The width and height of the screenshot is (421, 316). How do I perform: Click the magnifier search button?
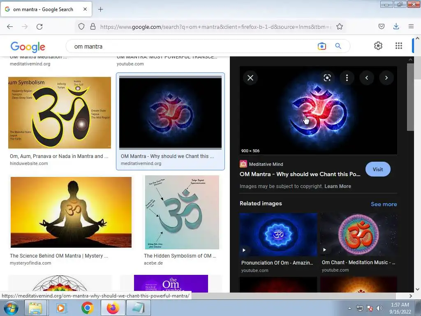click(338, 46)
